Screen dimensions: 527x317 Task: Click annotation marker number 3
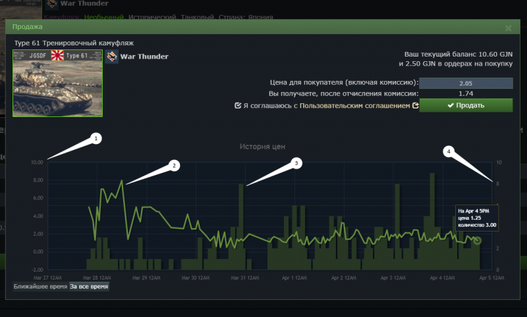[296, 163]
